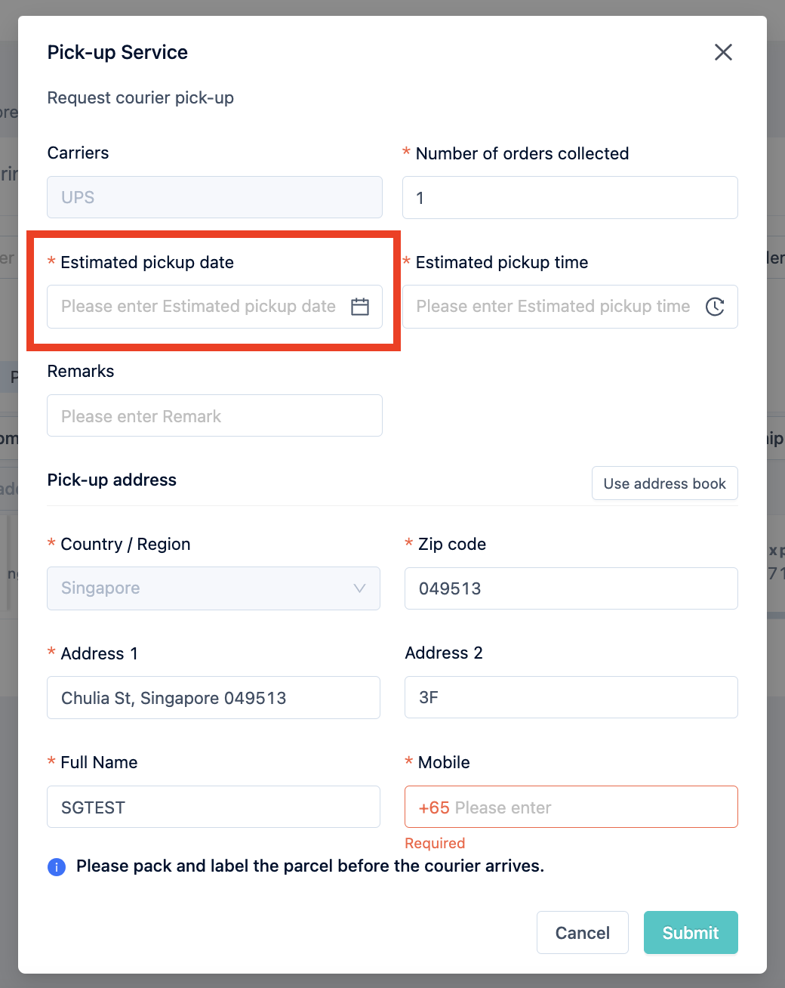Click the blue info icon about packing parcels
Screen dimensions: 785x988
57,866
